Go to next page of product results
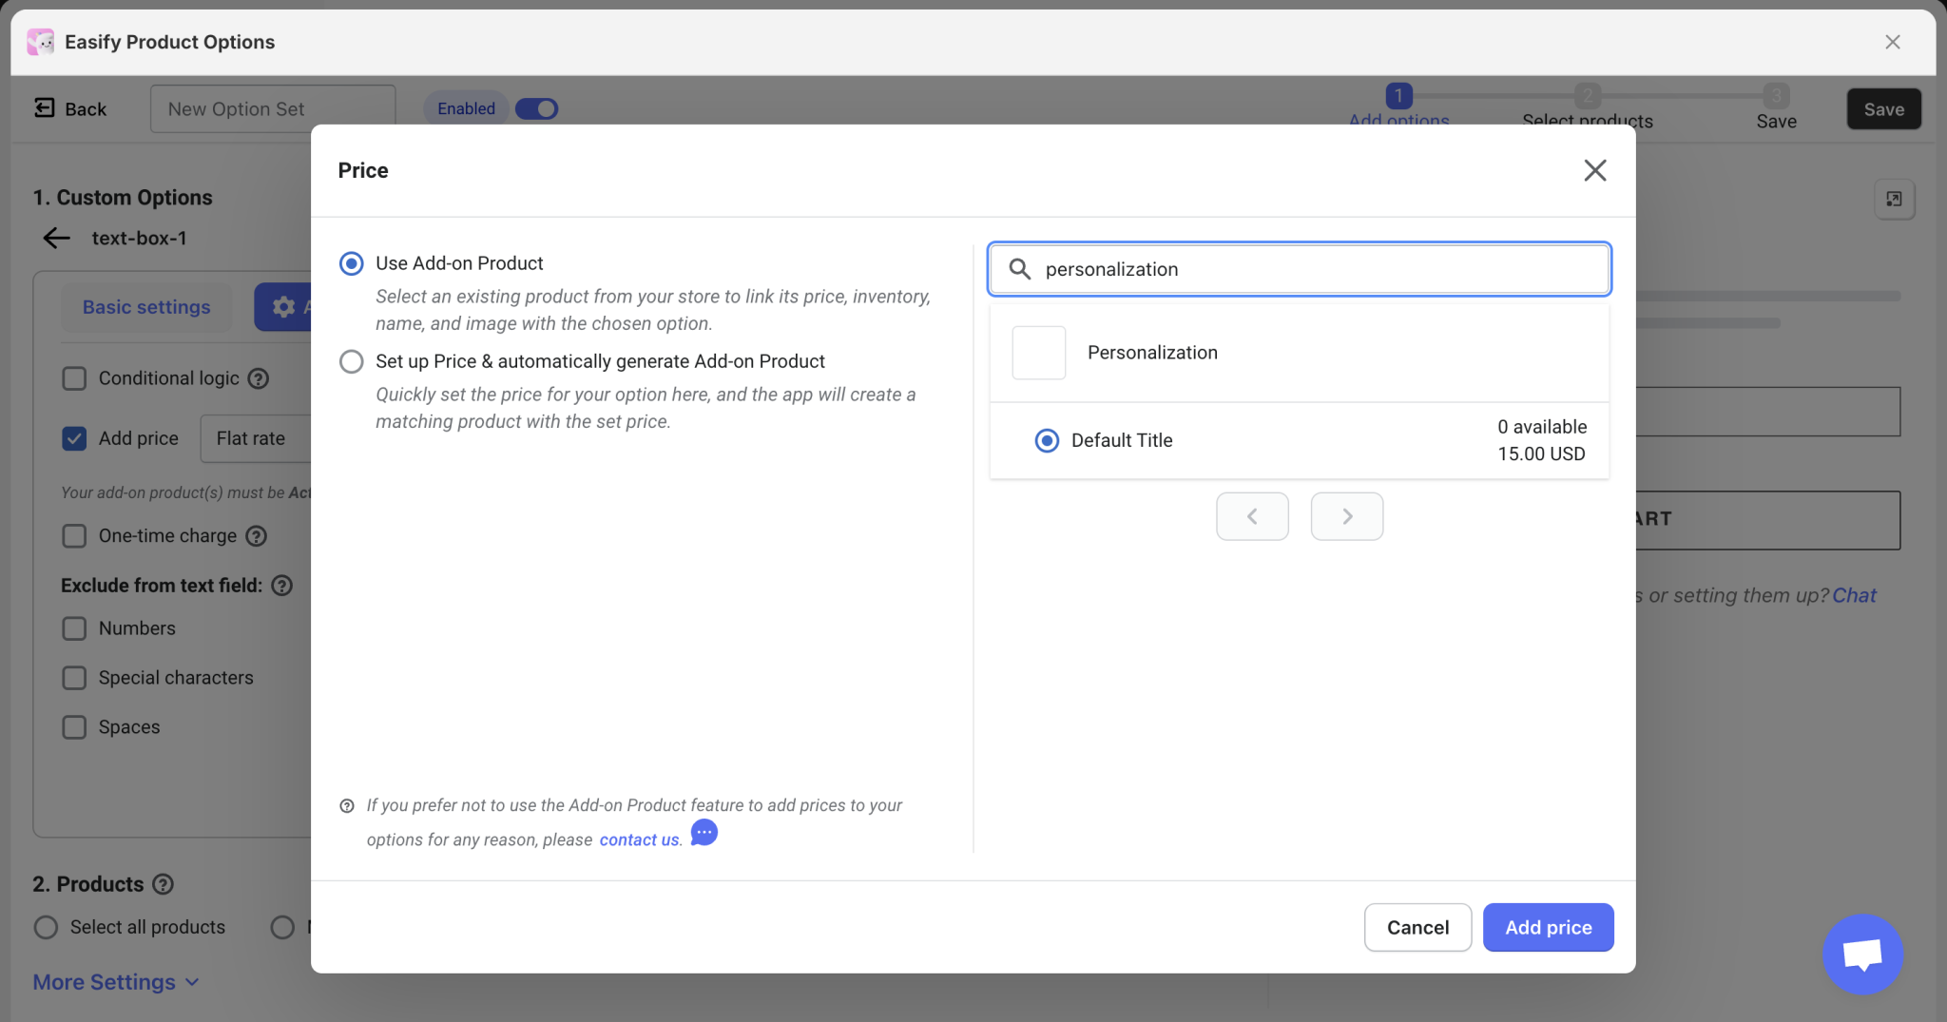Screen dimensions: 1947x1022 coord(1346,515)
